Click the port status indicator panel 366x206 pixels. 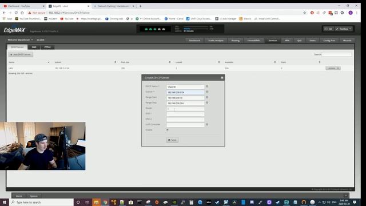(x=155, y=29)
